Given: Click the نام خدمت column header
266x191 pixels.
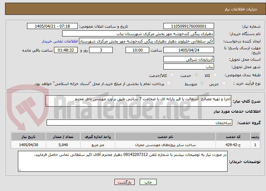Looking at the screenshot, I should tap(165, 137).
